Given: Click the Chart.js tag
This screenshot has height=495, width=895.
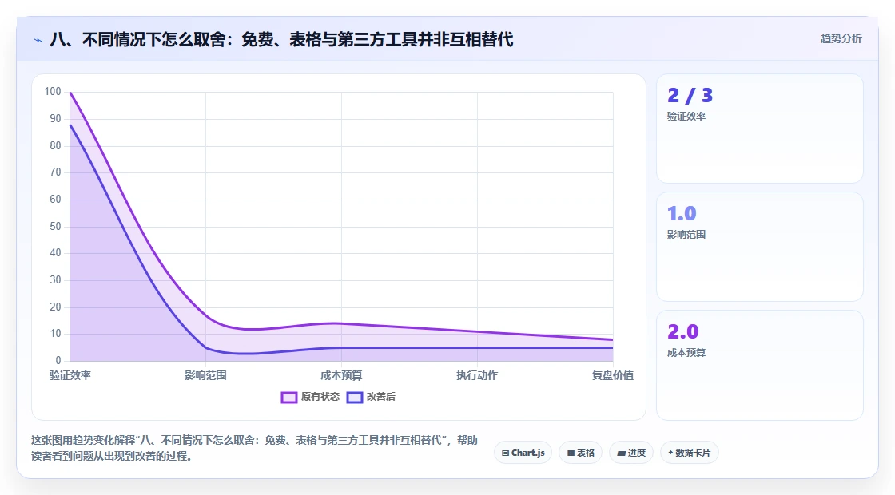Looking at the screenshot, I should [x=523, y=453].
